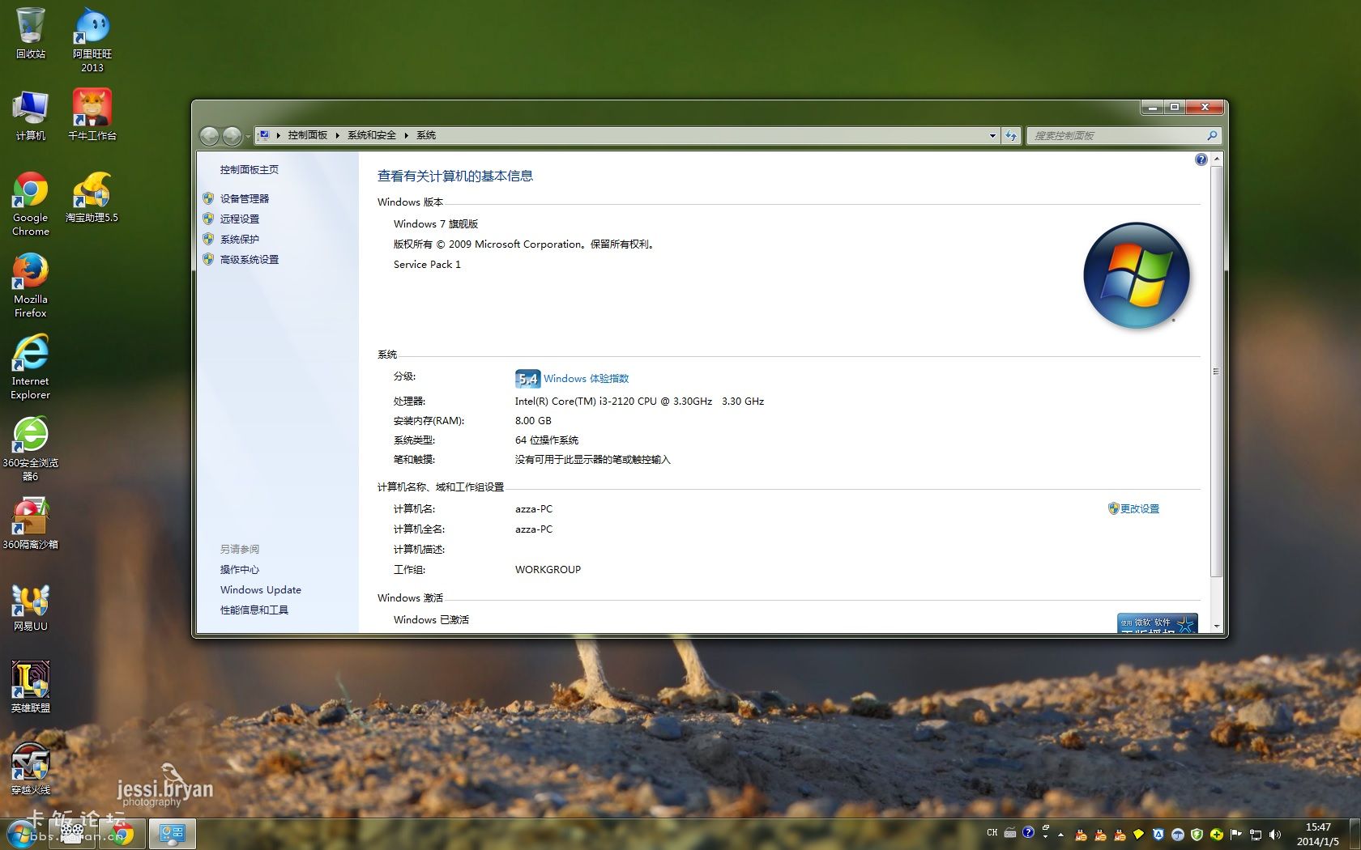Click the CH input language indicator
The width and height of the screenshot is (1361, 850).
(992, 832)
